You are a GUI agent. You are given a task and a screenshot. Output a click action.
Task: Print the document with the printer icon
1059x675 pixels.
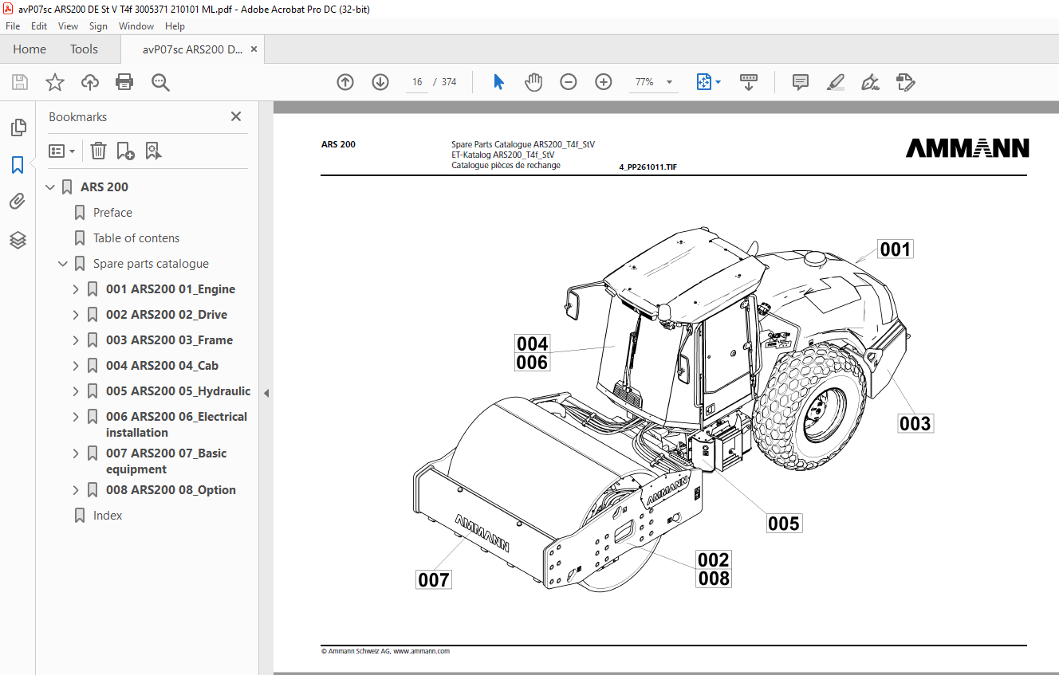124,82
